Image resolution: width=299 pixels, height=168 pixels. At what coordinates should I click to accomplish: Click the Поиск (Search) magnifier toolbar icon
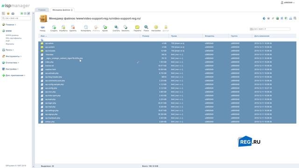point(146,27)
